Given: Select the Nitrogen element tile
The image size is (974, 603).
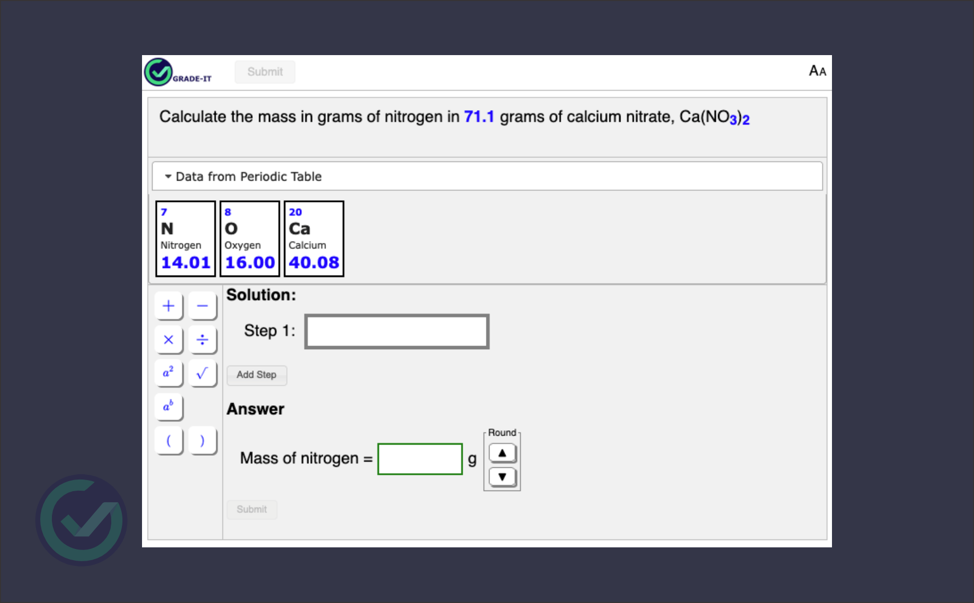Looking at the screenshot, I should pyautogui.click(x=185, y=238).
